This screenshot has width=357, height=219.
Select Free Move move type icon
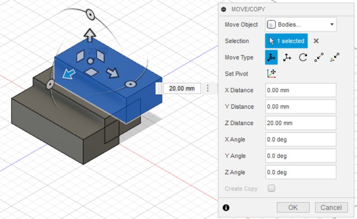[x=271, y=57]
